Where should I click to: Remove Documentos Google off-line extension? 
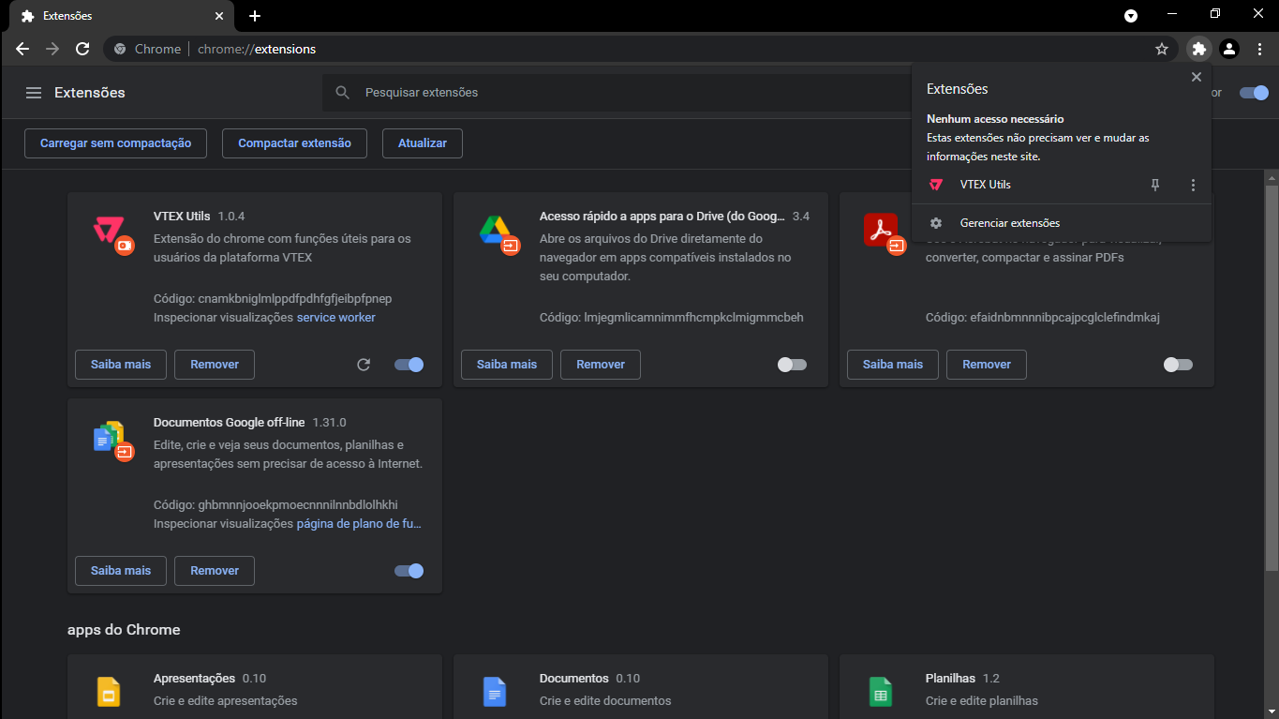pyautogui.click(x=215, y=571)
